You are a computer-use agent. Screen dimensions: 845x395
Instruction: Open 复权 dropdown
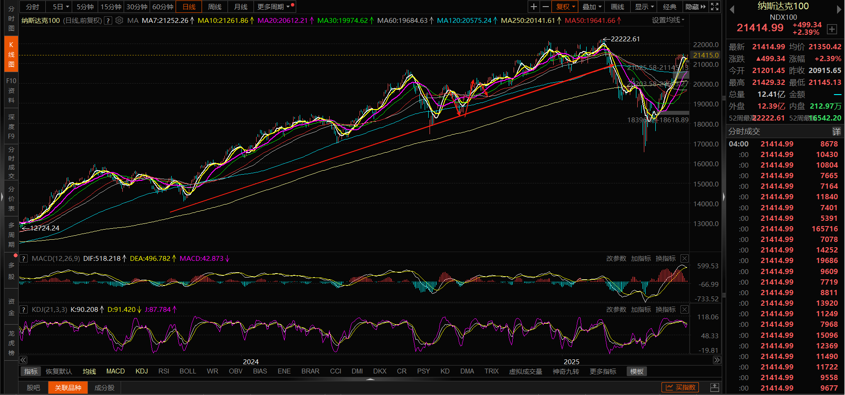tap(566, 7)
